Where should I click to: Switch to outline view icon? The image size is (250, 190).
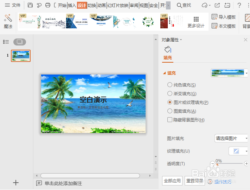coord(6,42)
